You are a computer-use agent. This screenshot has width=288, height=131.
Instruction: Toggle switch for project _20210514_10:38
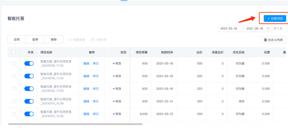[29, 101]
